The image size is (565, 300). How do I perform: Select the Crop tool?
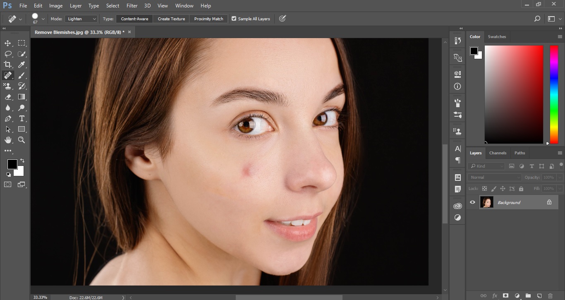pos(8,65)
